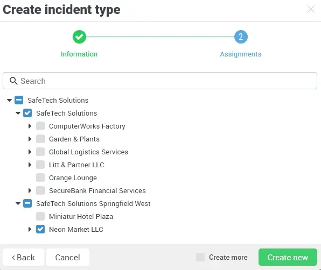This screenshot has height=270, width=321.
Task: Expand the ComputerWorks Factory node
Action: tap(30, 126)
